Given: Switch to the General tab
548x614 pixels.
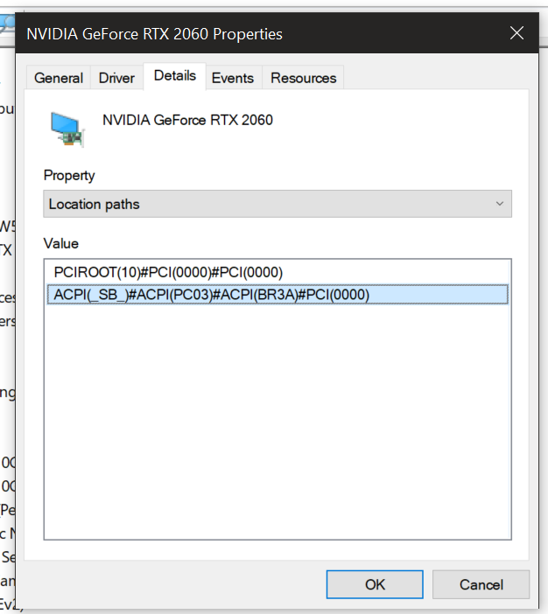Looking at the screenshot, I should pos(59,78).
